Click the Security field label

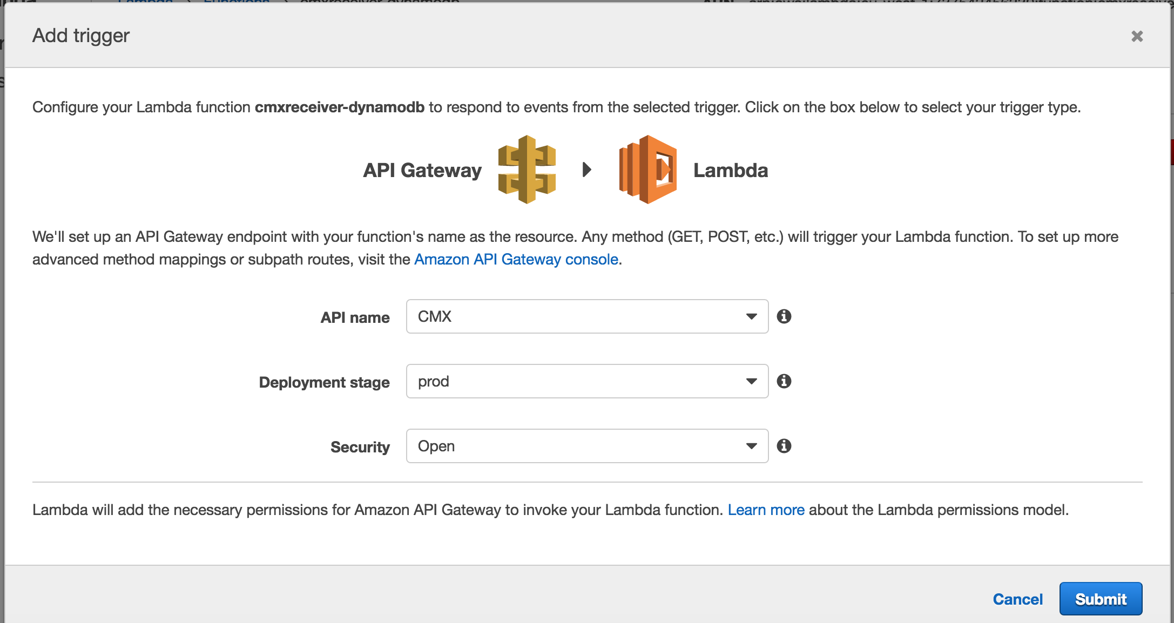(x=360, y=447)
